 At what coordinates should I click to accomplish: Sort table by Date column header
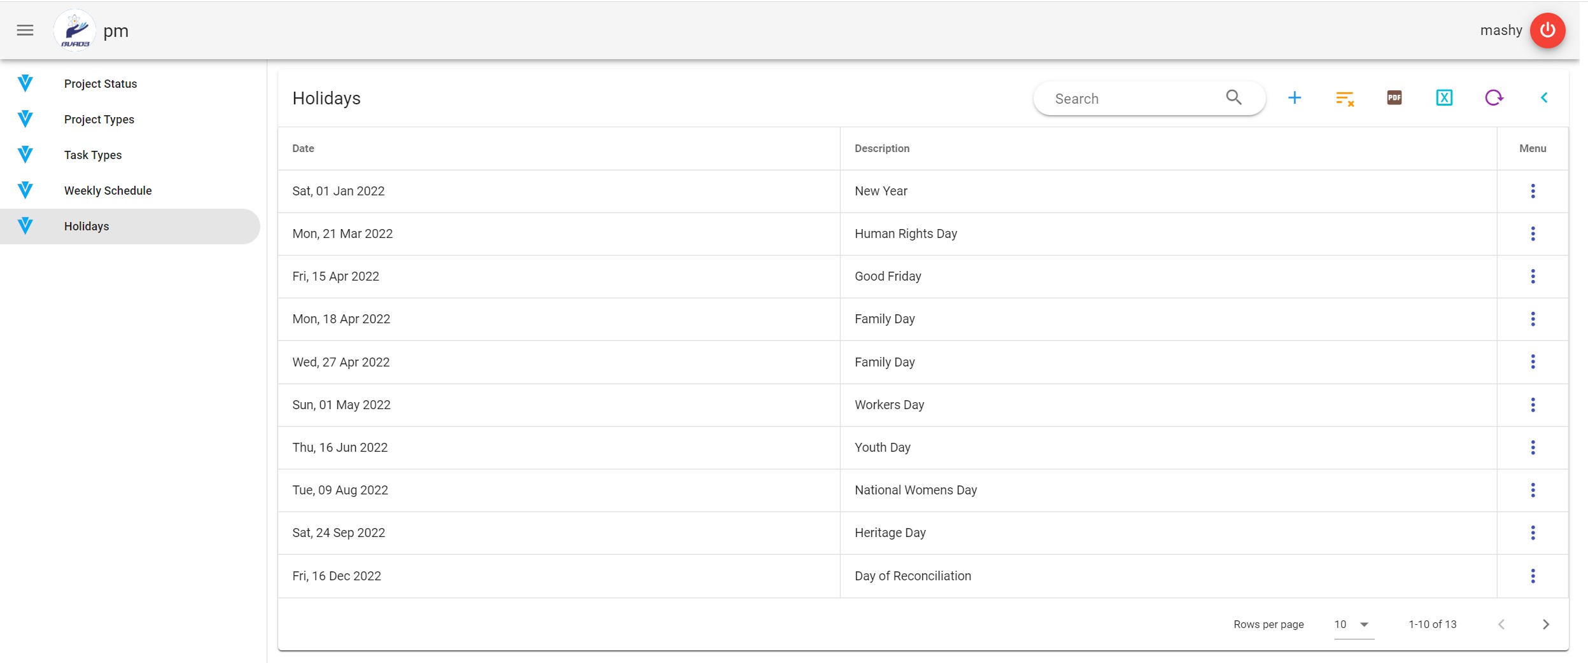(x=303, y=148)
